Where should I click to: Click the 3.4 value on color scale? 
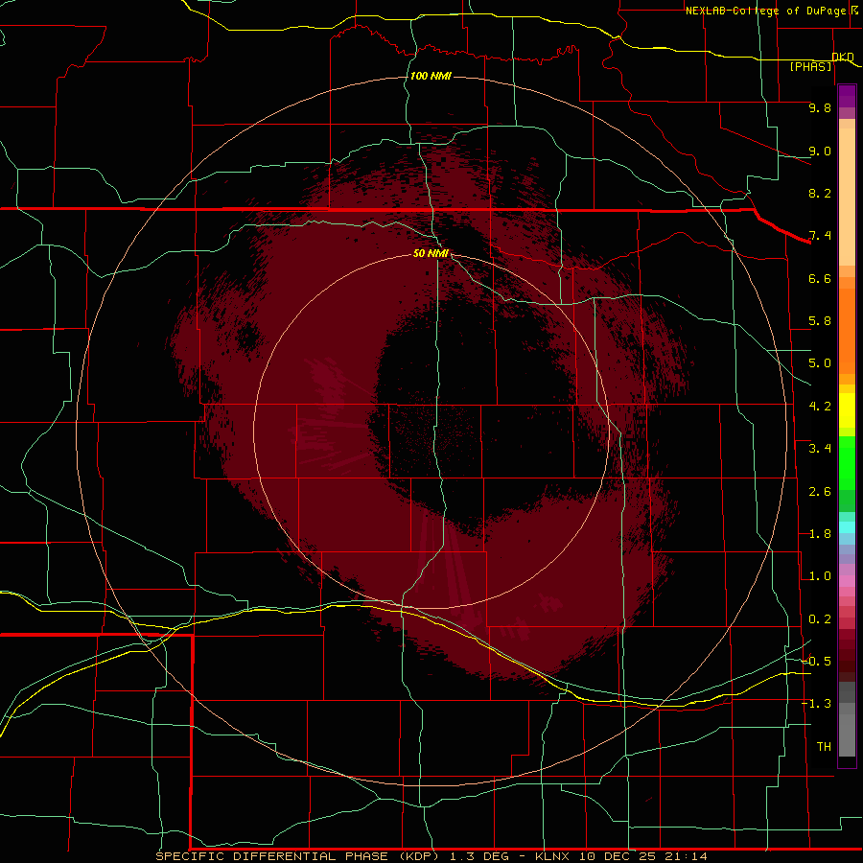pyautogui.click(x=820, y=449)
